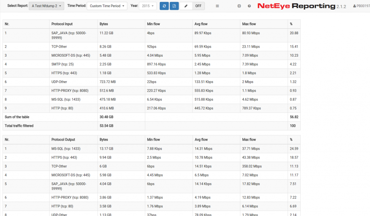Toggle the OFF edit mode switch
Image resolution: width=370 pixels, height=216 pixels.
[x=198, y=6]
